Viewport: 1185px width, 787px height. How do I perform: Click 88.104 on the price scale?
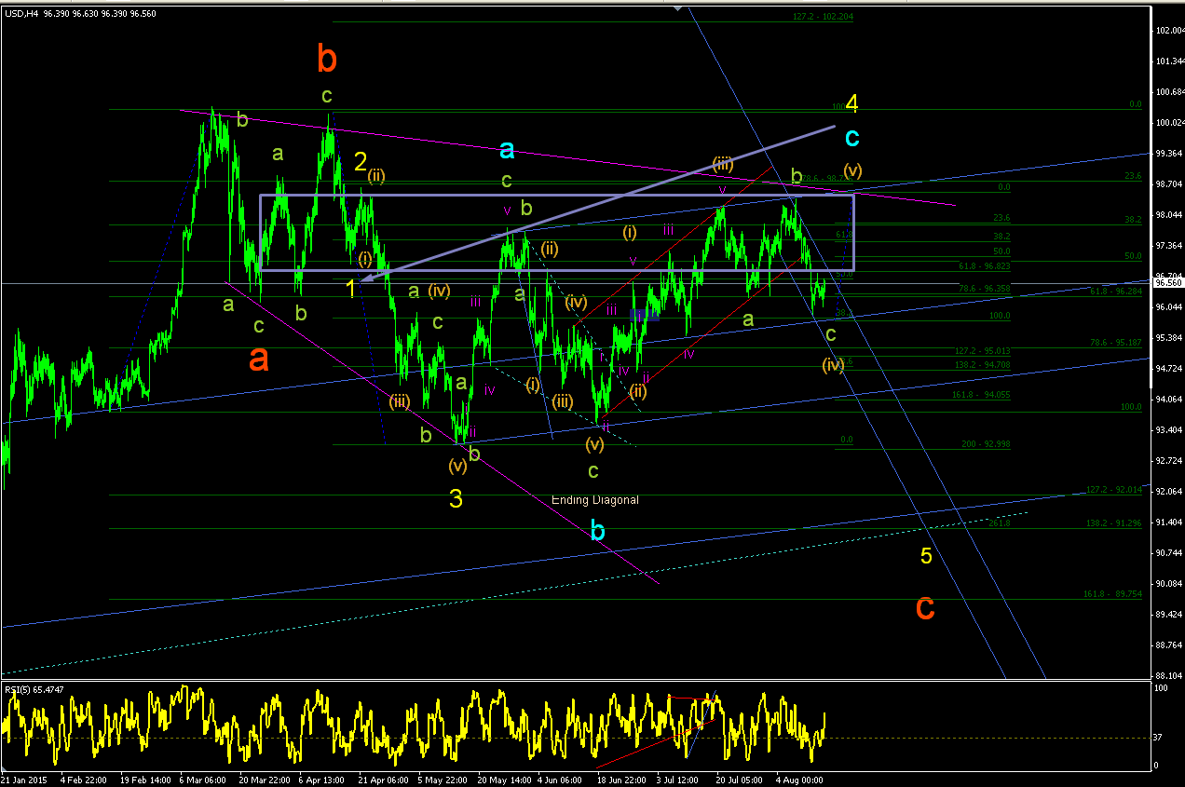pos(1170,676)
